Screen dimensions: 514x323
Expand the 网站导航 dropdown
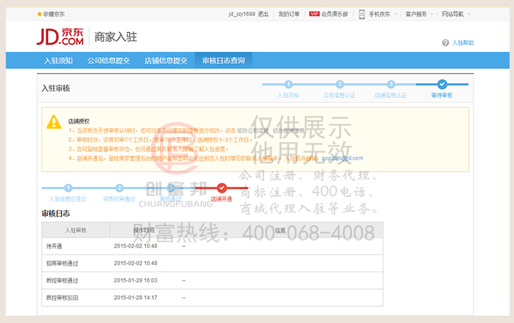click(469, 14)
